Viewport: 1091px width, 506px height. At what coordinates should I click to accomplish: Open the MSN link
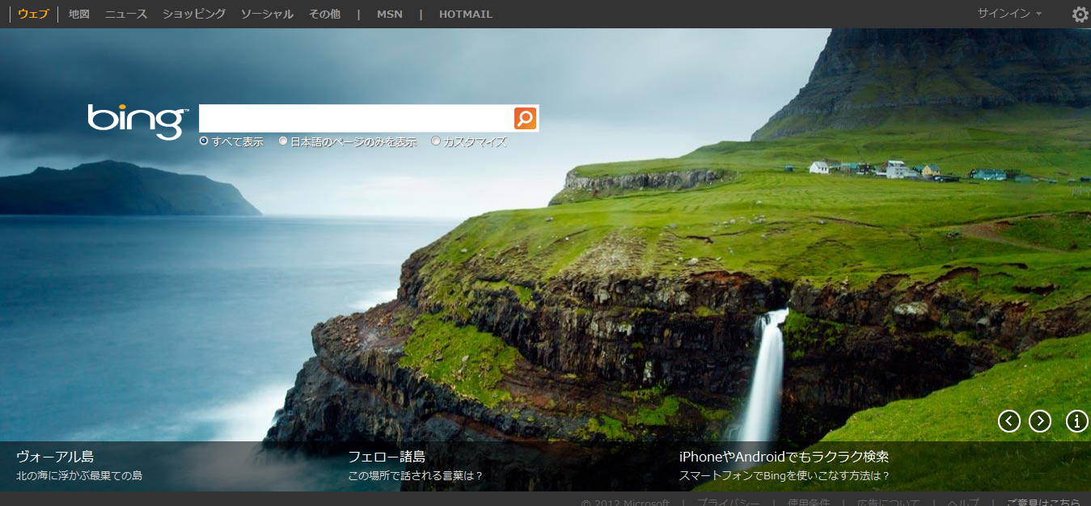[389, 15]
